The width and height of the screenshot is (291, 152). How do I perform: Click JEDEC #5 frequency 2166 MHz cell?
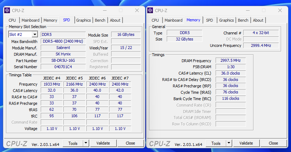pyautogui.click(x=74, y=84)
